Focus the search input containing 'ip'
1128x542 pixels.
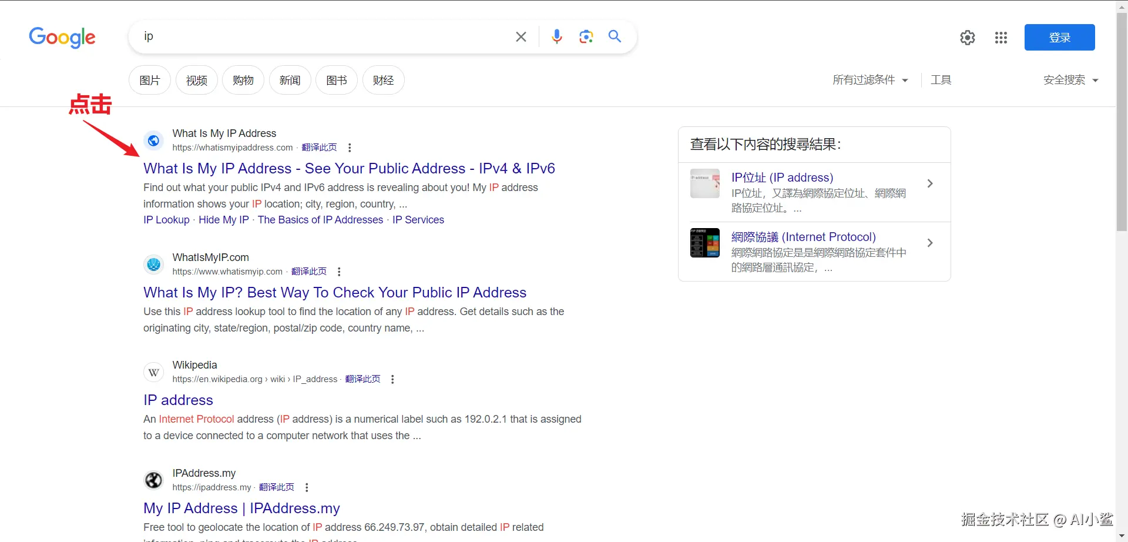tap(323, 36)
